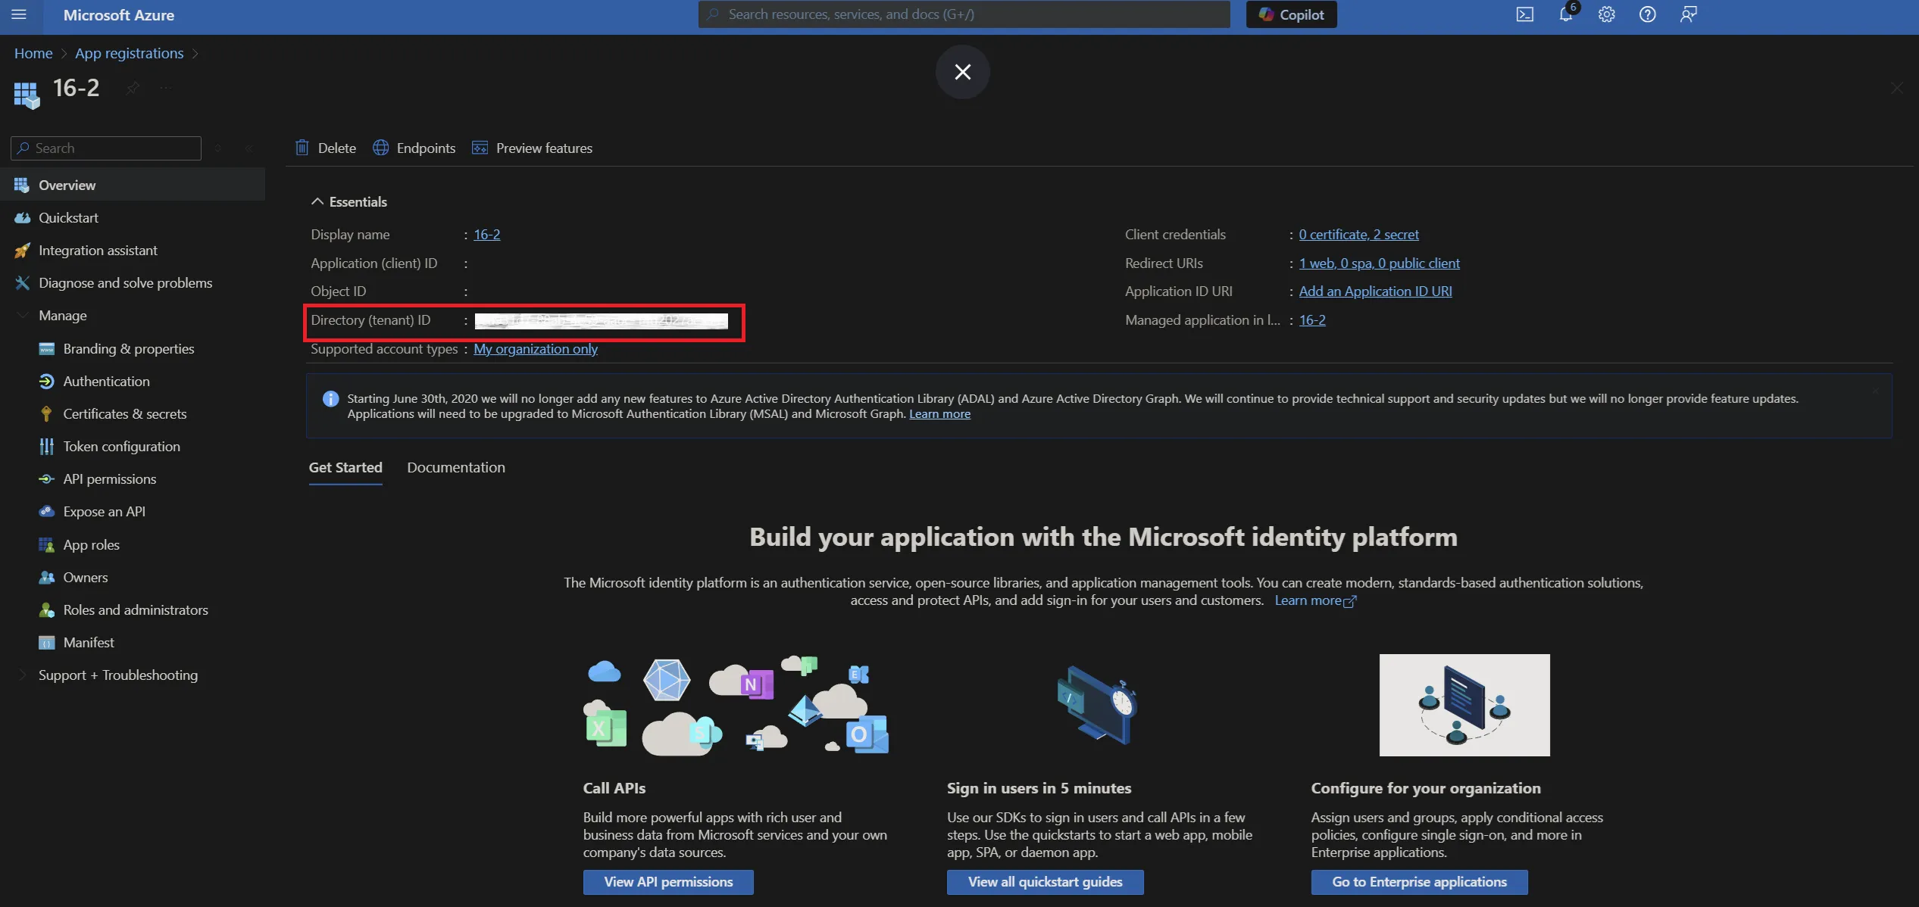Click the Branding & properties icon
This screenshot has height=907, width=1919.
click(47, 348)
